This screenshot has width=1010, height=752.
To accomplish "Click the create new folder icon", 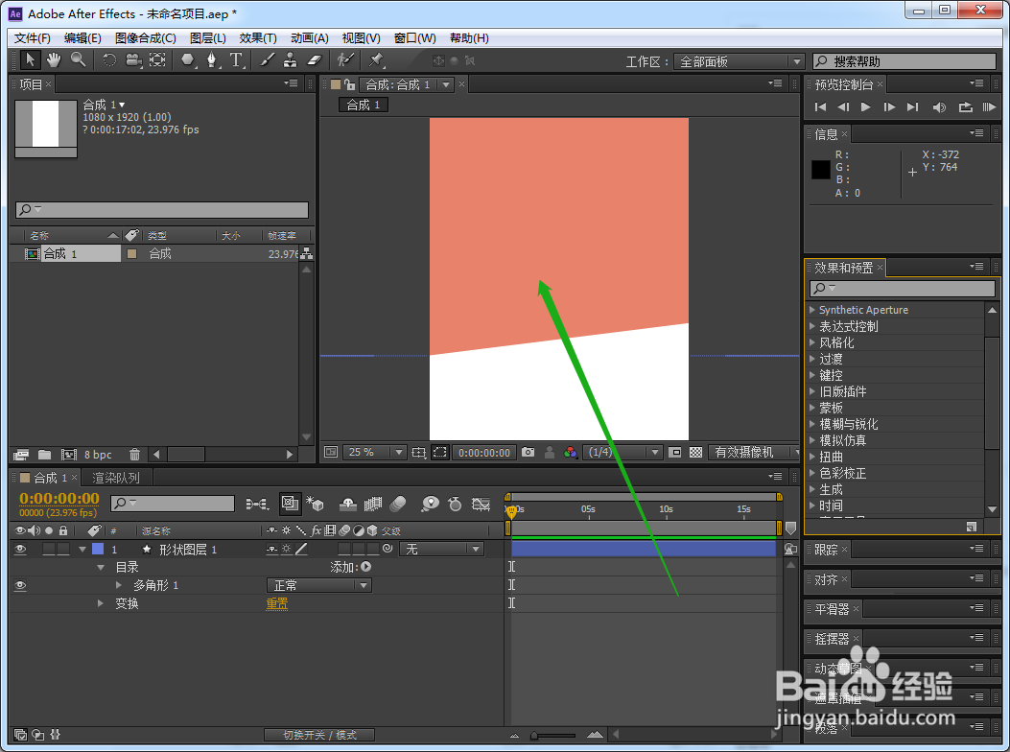I will coord(44,455).
